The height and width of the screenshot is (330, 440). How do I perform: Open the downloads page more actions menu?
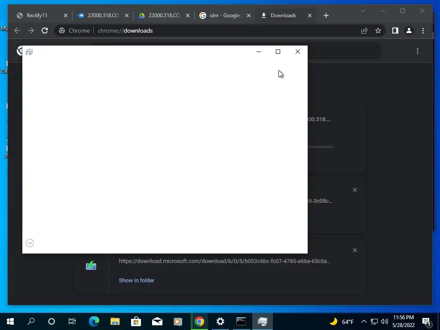click(x=418, y=51)
